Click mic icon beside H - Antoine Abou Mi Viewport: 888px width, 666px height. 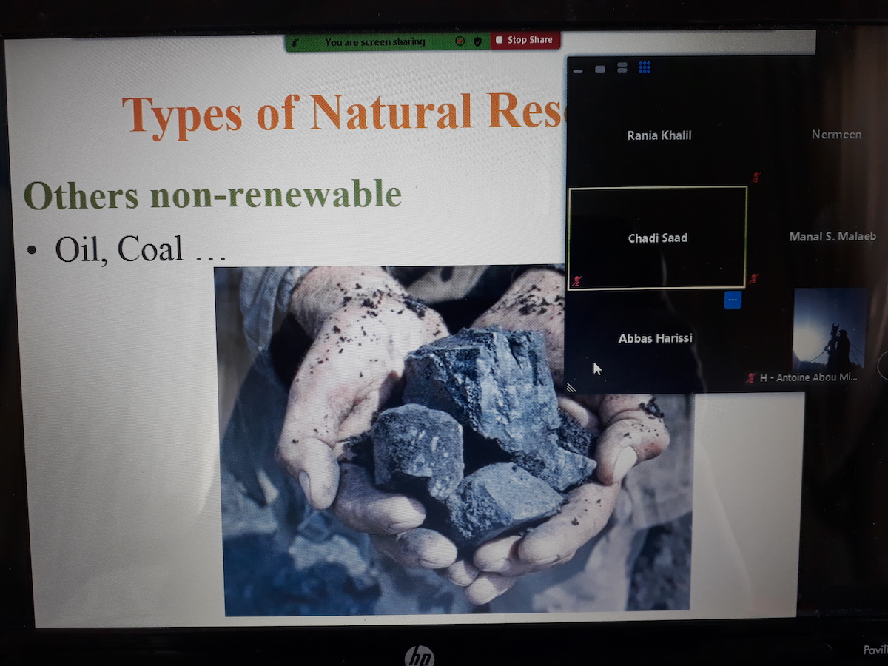coord(752,377)
